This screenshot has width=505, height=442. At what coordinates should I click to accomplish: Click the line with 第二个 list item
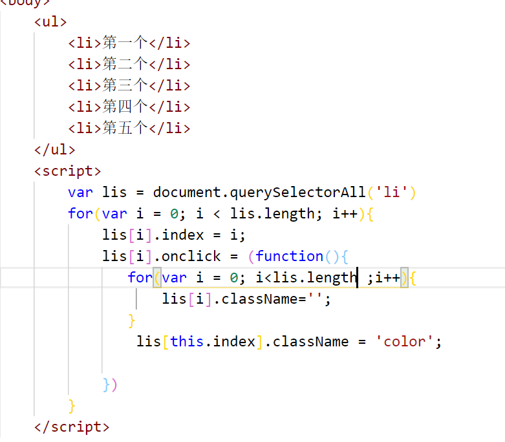pyautogui.click(x=129, y=64)
